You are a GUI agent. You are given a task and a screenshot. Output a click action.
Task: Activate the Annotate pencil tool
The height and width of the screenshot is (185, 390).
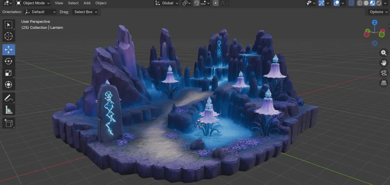(x=9, y=98)
